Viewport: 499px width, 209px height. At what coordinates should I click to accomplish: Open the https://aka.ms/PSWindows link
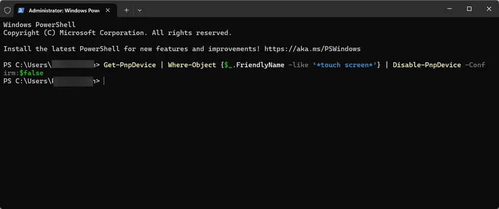click(313, 49)
